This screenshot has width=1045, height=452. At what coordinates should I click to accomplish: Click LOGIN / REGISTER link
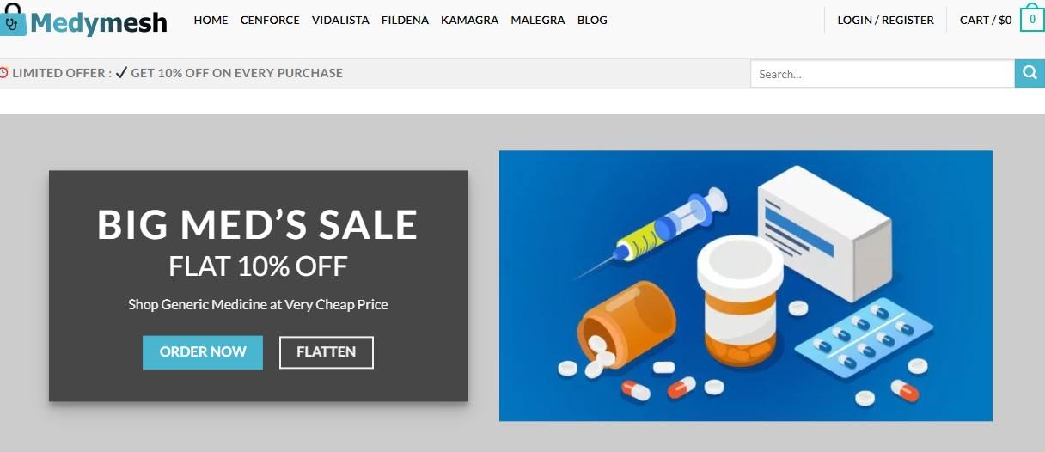[x=885, y=20]
